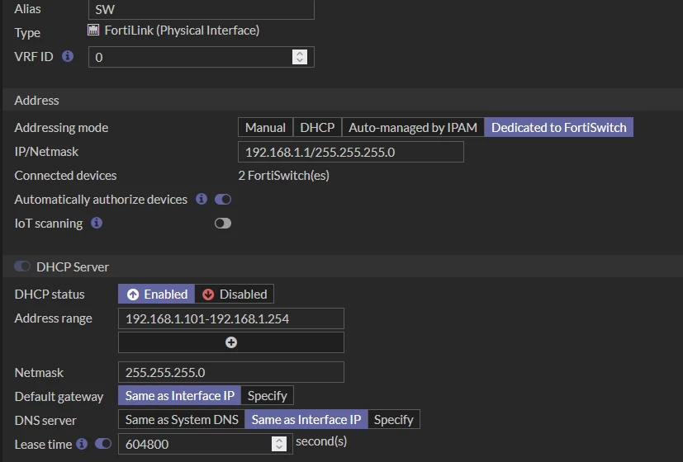Click the Lease time value field

[x=205, y=444]
